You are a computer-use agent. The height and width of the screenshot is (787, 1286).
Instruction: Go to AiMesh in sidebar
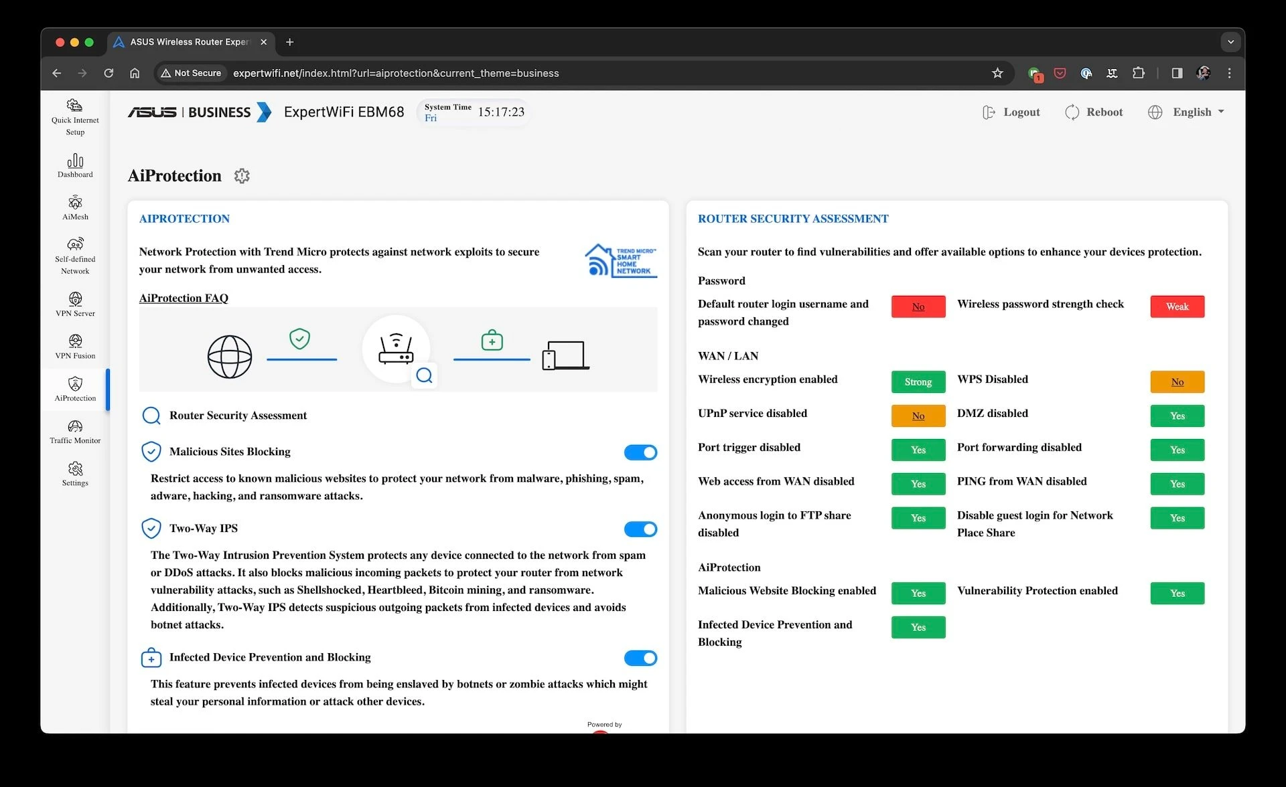tap(75, 208)
